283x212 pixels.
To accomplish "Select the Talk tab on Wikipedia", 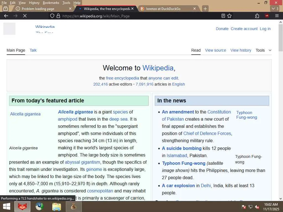I will [x=33, y=50].
